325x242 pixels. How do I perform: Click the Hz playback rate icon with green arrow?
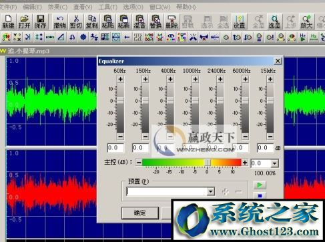click(x=303, y=37)
